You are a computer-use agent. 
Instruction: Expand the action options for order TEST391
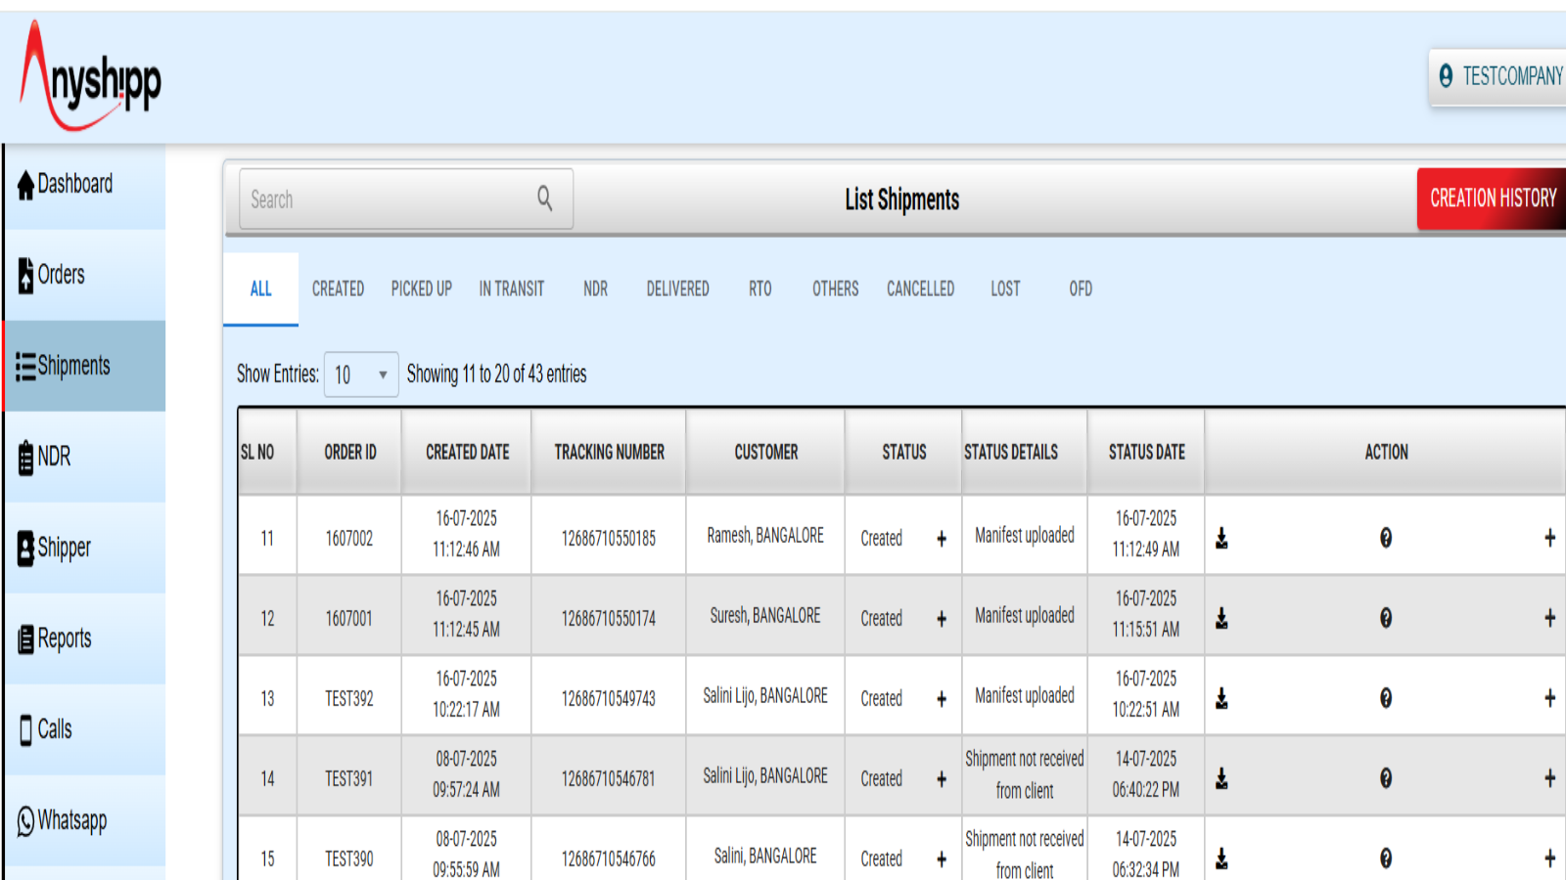point(1550,778)
